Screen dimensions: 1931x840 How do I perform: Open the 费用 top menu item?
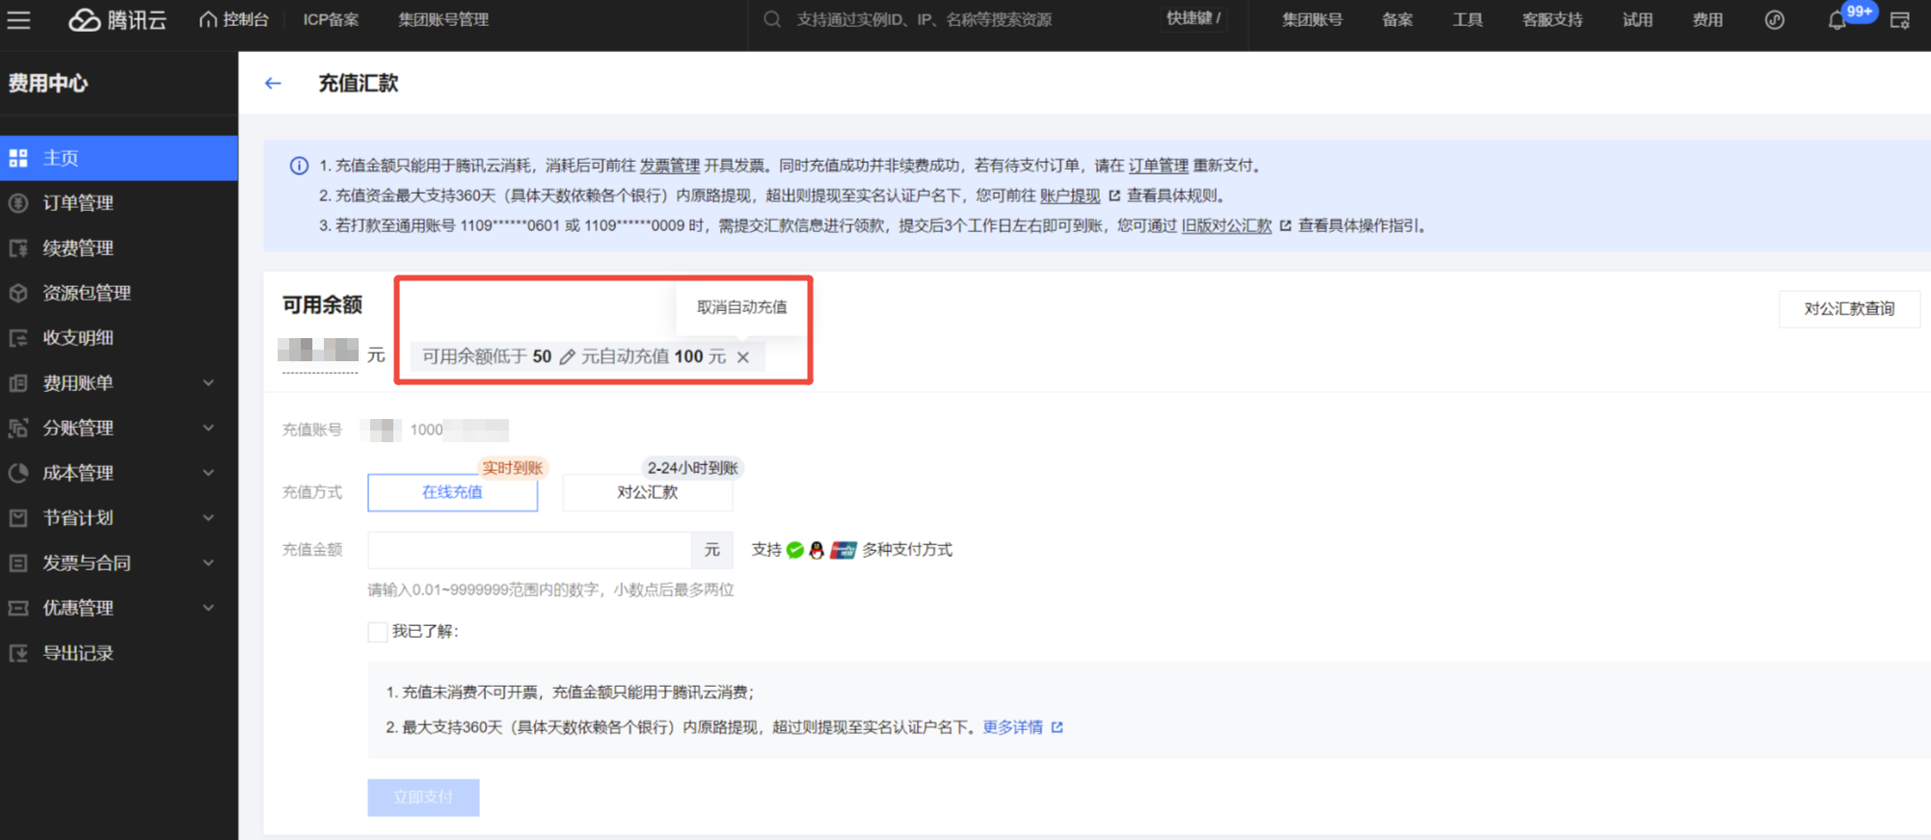click(1706, 19)
